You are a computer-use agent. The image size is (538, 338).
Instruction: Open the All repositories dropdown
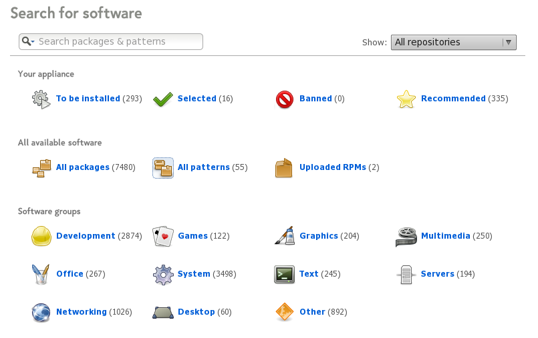click(454, 43)
